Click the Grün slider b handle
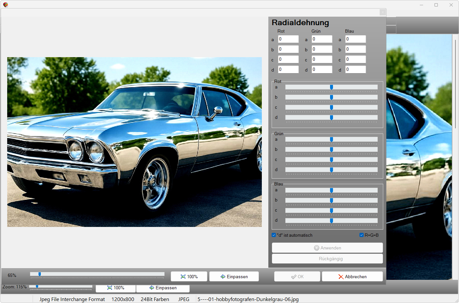This screenshot has width=459, height=303. [x=331, y=150]
